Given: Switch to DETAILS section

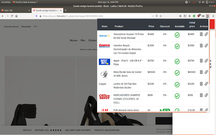Looking at the screenshot, I should (x=27, y=130).
